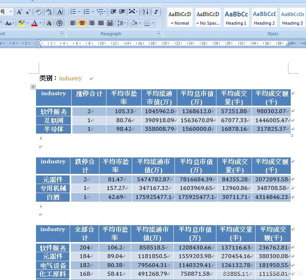Click the 跌停合计 header cell
This screenshot has height=280, width=306.
pyautogui.click(x=85, y=166)
